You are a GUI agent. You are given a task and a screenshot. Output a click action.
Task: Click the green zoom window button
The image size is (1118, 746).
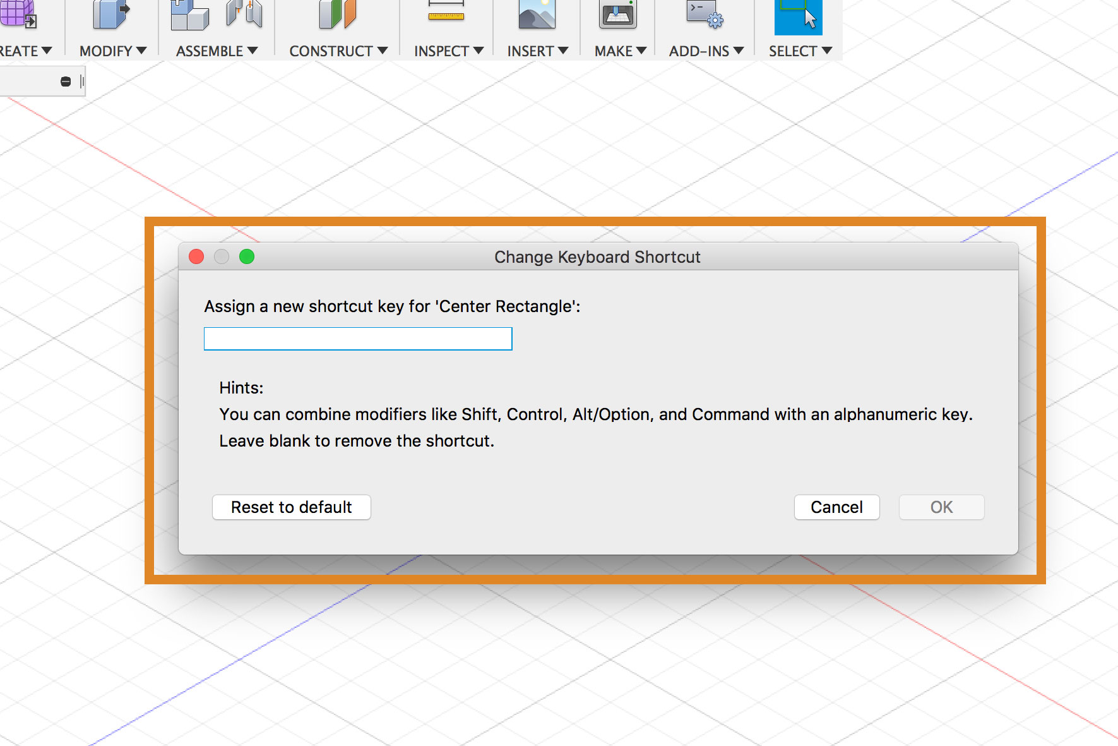point(247,256)
